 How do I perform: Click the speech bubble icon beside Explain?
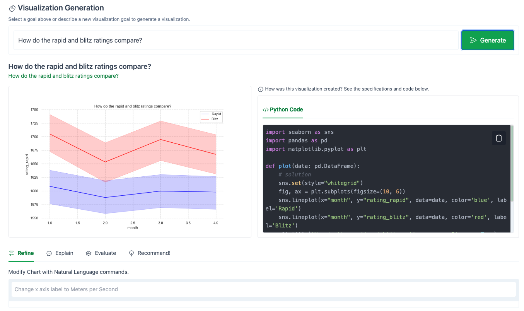[x=49, y=253]
